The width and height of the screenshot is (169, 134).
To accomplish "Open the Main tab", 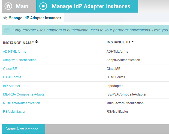I will click(x=19, y=6).
